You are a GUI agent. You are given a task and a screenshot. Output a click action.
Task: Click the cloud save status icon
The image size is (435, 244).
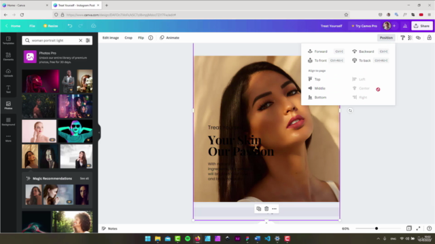pyautogui.click(x=94, y=26)
